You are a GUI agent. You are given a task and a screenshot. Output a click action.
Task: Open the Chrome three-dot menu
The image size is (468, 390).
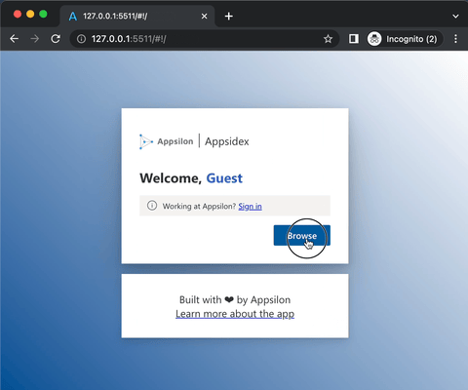click(455, 39)
